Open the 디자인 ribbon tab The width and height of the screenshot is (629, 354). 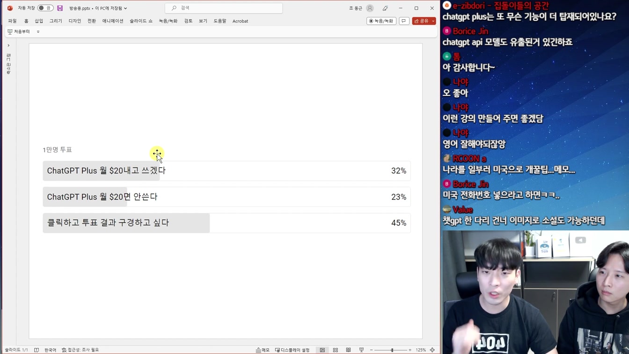[75, 21]
